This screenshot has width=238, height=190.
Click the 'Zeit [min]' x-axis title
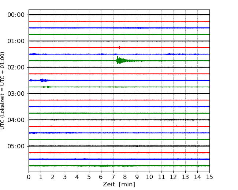point(119,185)
